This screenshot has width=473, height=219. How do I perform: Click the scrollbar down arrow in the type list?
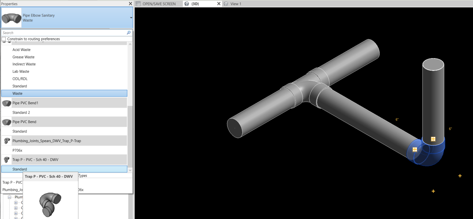130,170
